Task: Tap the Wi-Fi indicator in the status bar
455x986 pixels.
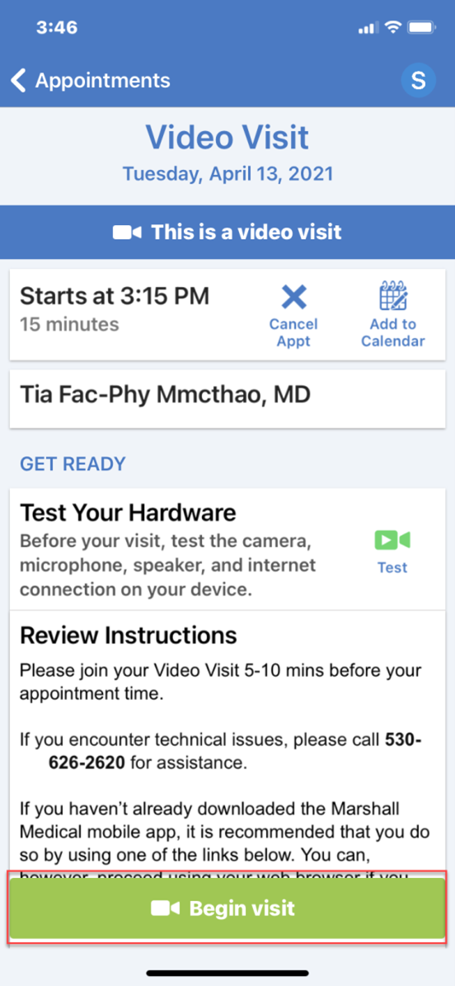Action: pyautogui.click(x=393, y=28)
